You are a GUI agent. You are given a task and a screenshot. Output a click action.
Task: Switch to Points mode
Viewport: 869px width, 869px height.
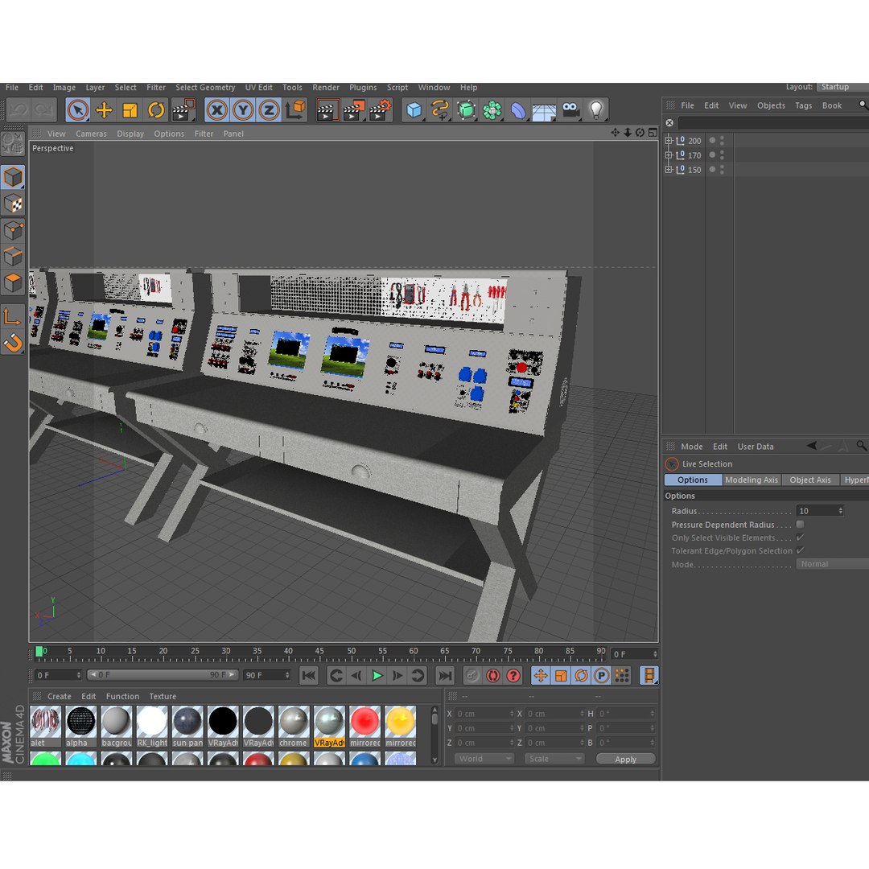(13, 230)
